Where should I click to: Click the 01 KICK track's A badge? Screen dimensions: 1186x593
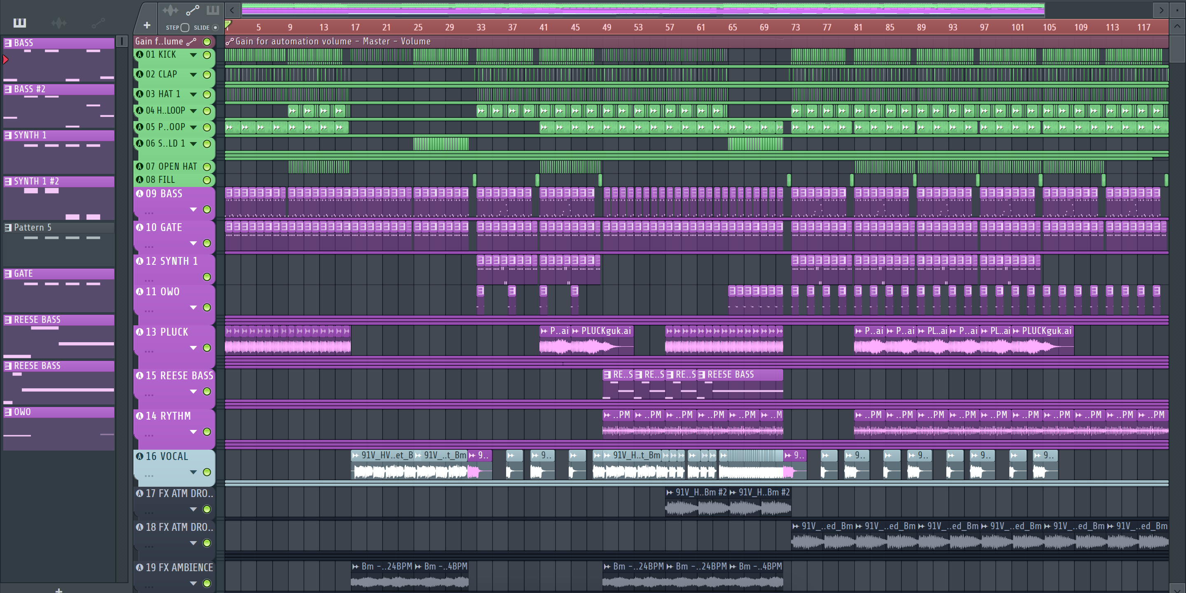[140, 54]
